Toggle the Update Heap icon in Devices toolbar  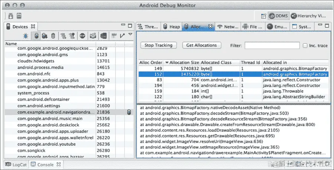click(37, 35)
